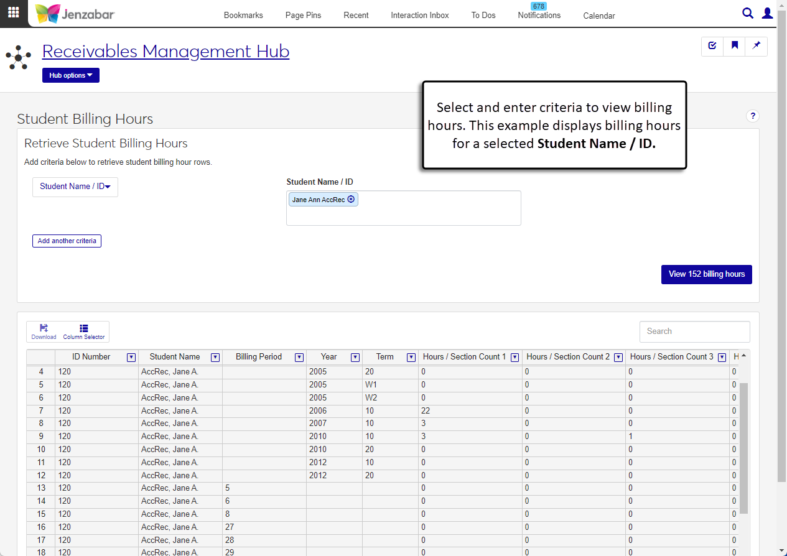Open the Billing Period column filter
The image size is (787, 556).
click(299, 358)
